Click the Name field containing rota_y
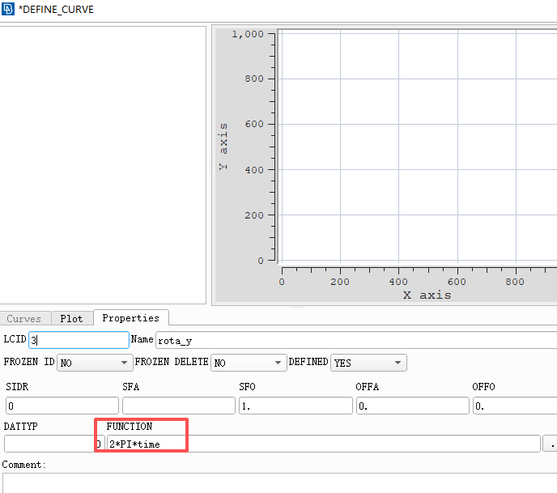 tap(356, 341)
